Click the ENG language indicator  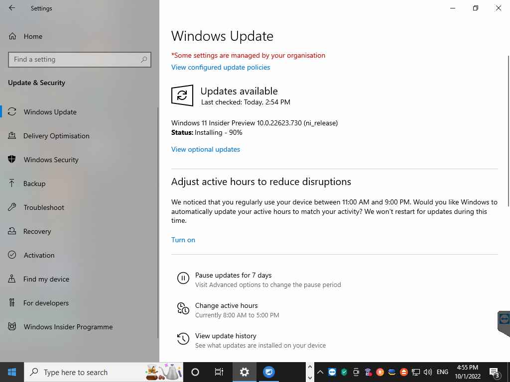coord(442,372)
